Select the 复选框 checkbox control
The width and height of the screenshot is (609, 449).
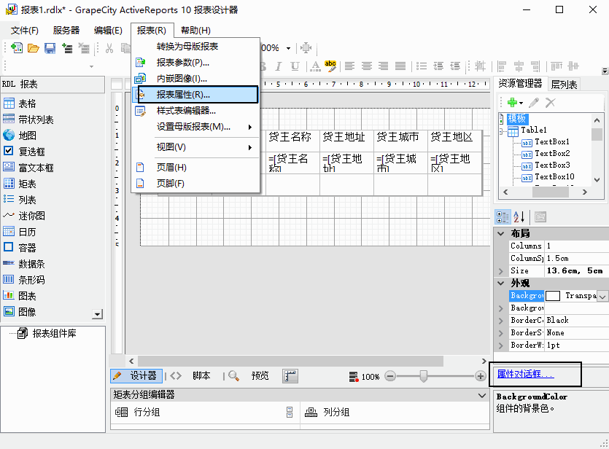coord(31,152)
